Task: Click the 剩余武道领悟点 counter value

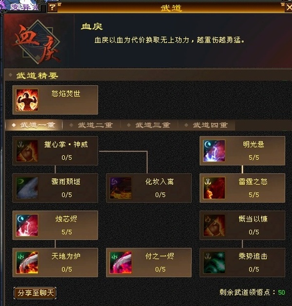Action: tap(281, 292)
